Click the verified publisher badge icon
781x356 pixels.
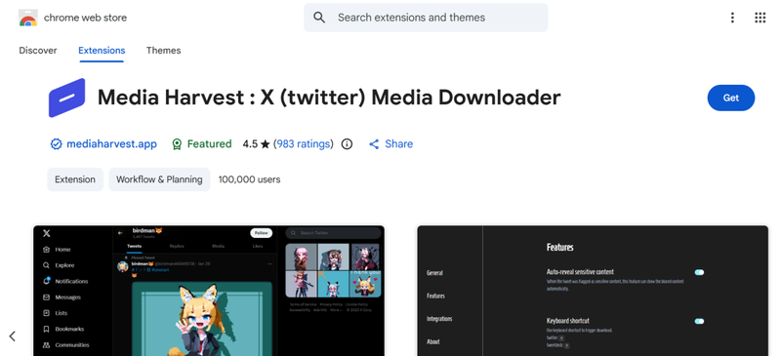(57, 144)
